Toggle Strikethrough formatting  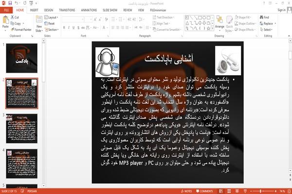[x=83, y=28]
